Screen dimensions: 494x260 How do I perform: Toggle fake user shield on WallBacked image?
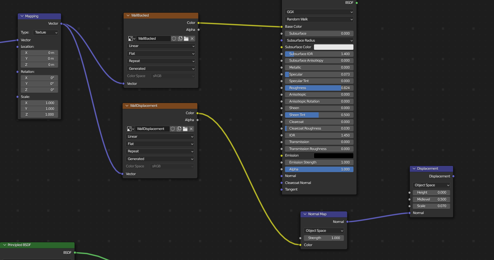[174, 39]
